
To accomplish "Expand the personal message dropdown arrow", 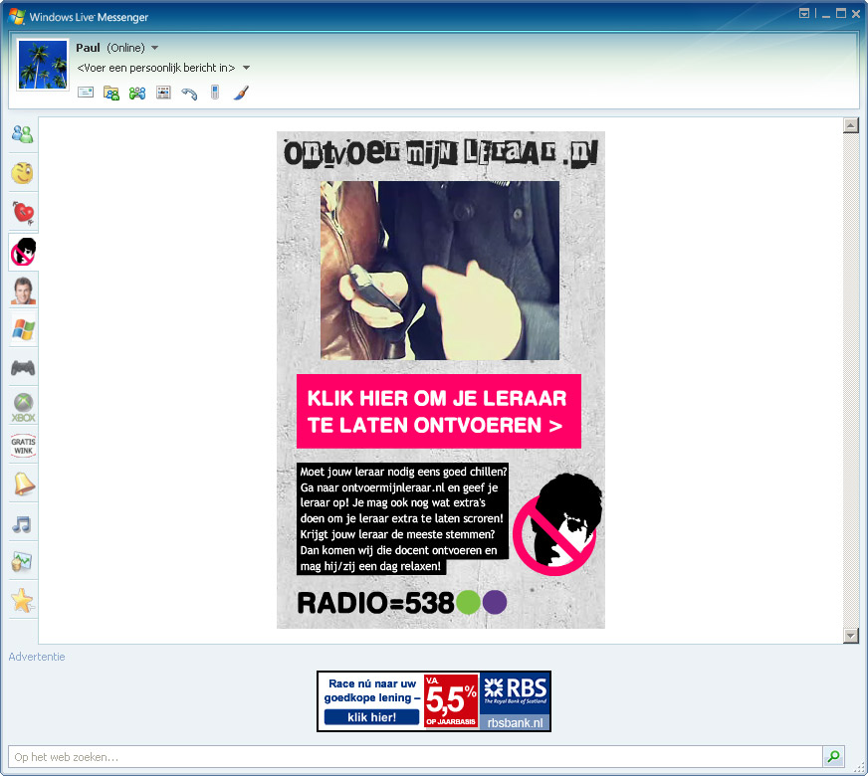I will [247, 68].
